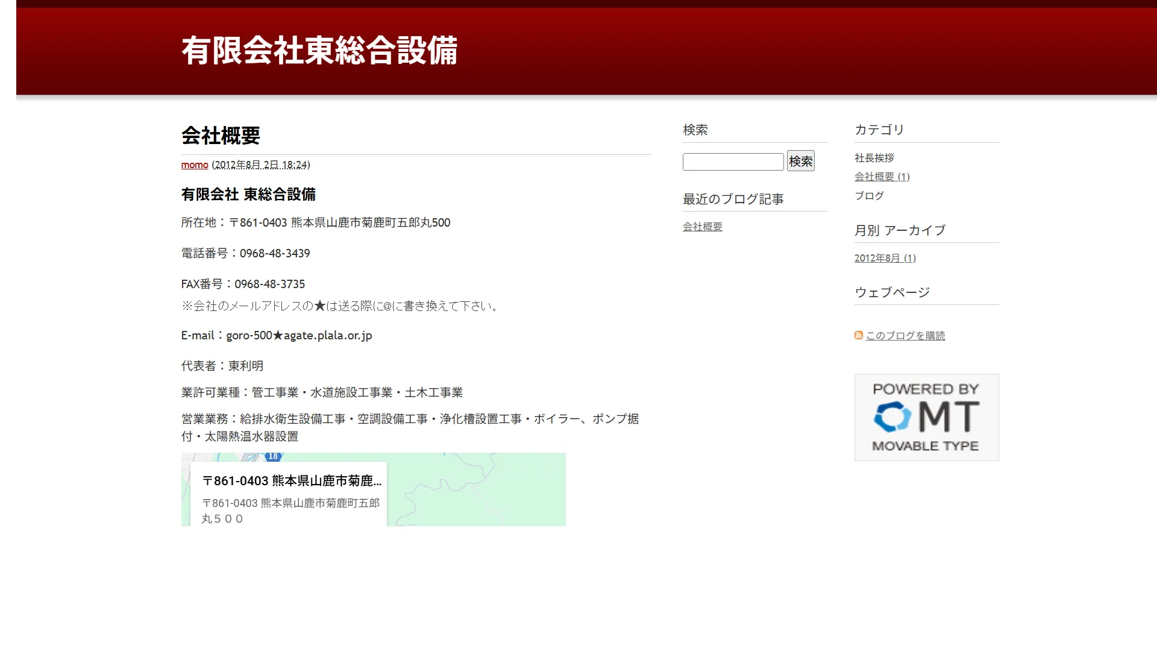The height and width of the screenshot is (651, 1157).
Task: Open the momo author link
Action: click(x=195, y=165)
